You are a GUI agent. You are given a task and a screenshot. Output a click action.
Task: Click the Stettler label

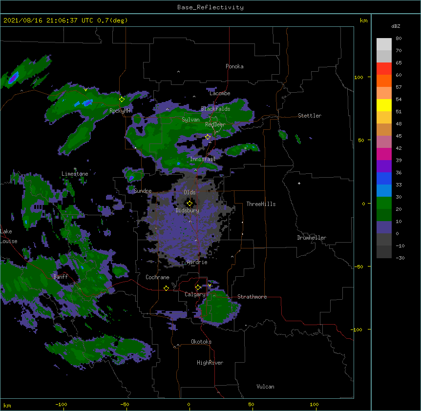[310, 116]
